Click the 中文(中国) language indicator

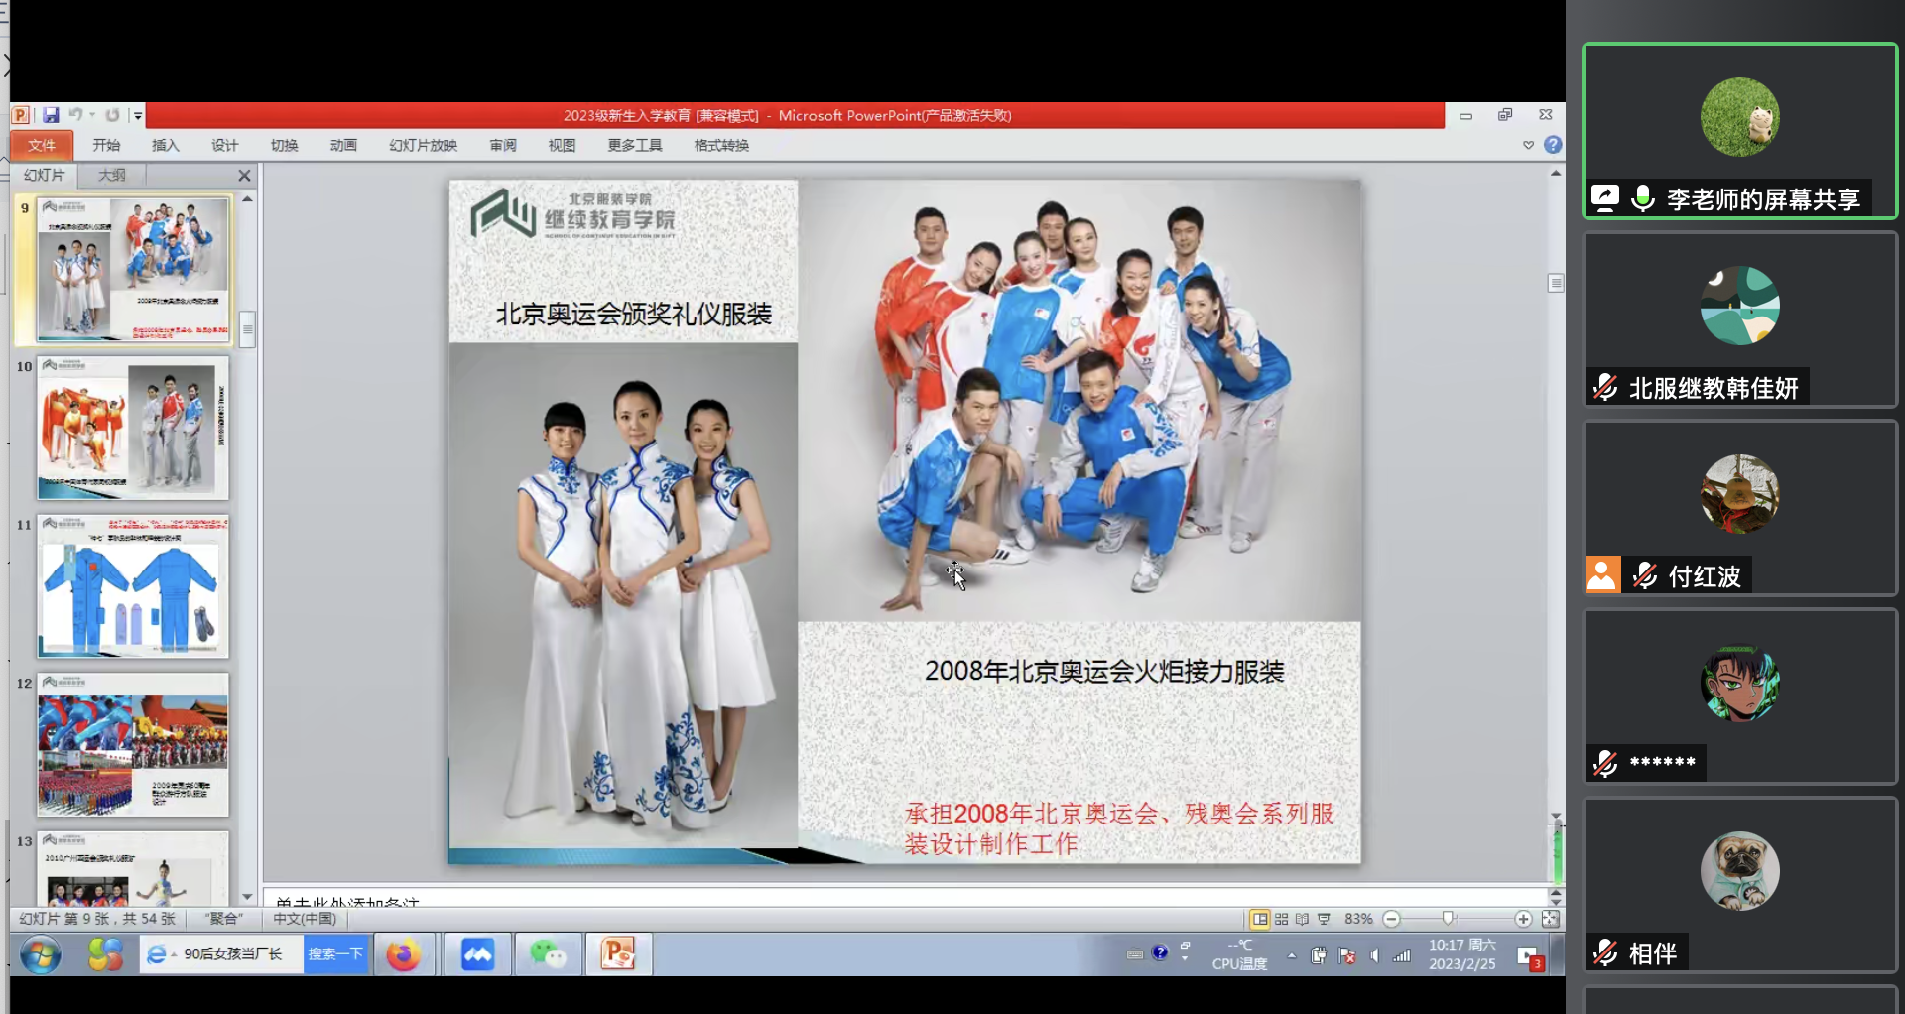pyautogui.click(x=306, y=919)
